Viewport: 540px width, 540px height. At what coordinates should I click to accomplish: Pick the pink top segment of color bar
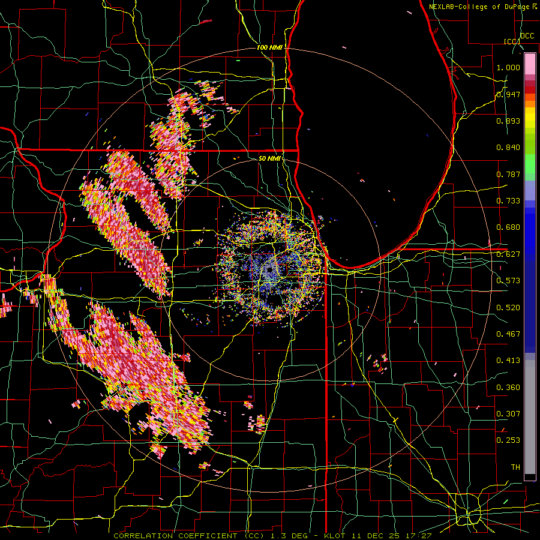530,64
